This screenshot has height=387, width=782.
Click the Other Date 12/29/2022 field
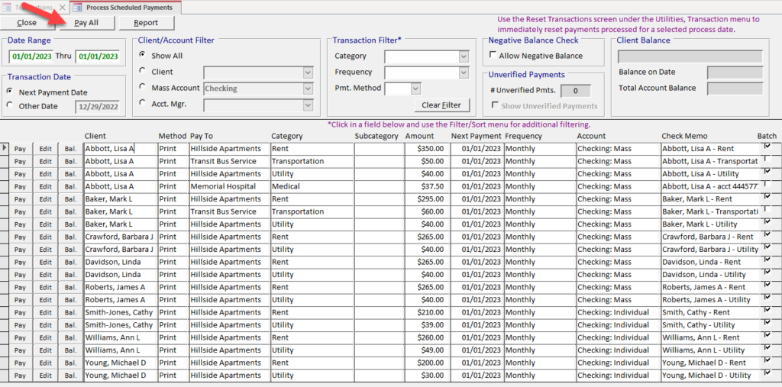97,106
